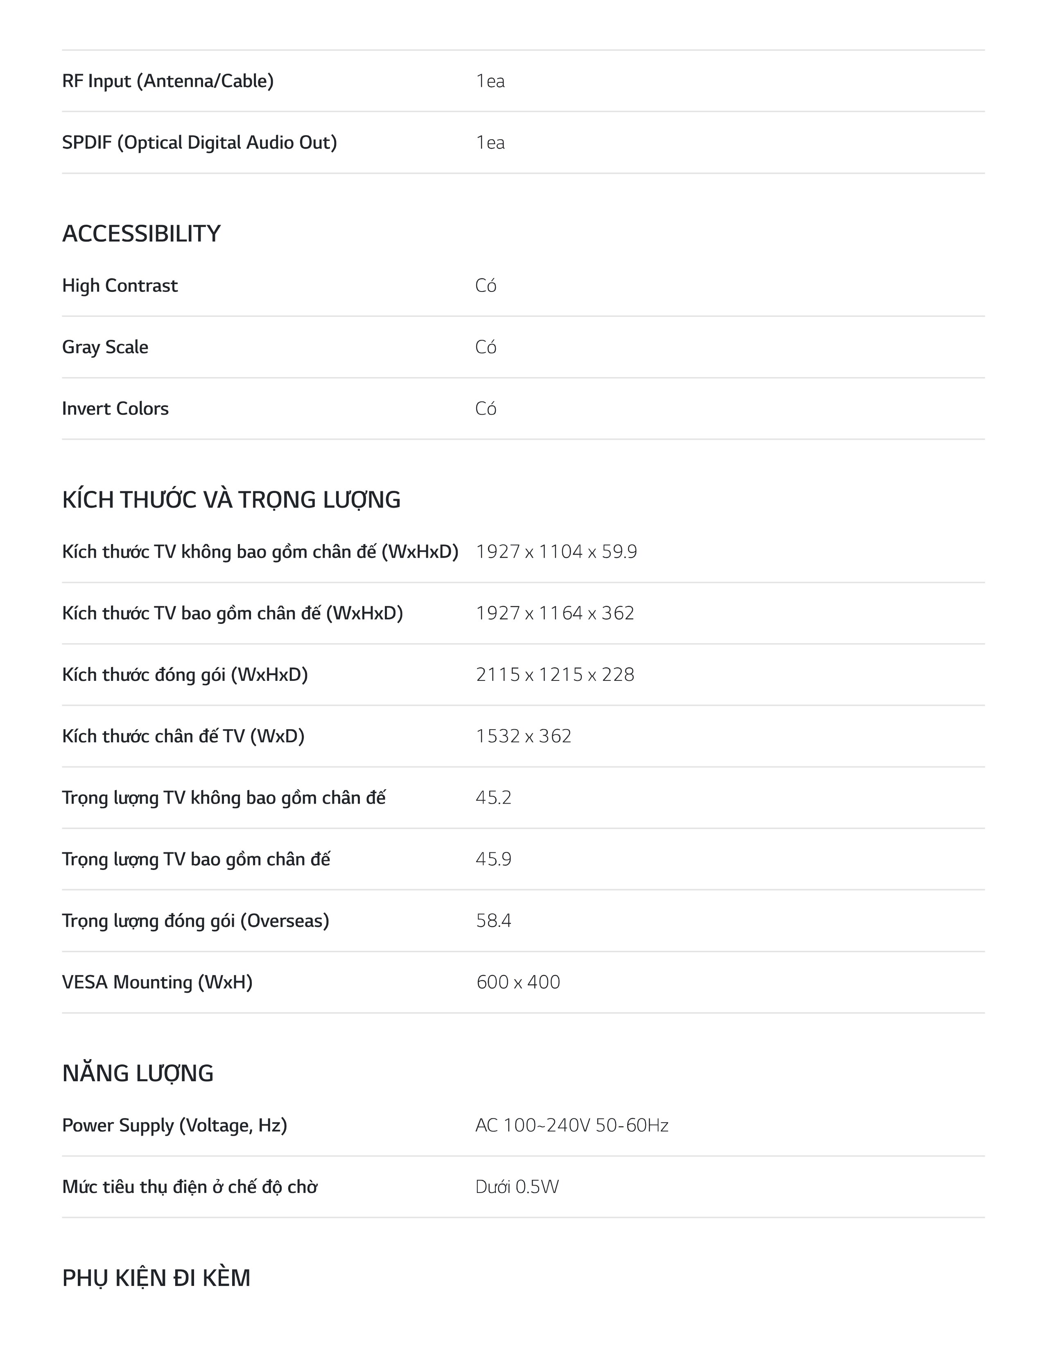The width and height of the screenshot is (1044, 1351).
Task: Select the Invert Colors row label
Action: click(115, 408)
